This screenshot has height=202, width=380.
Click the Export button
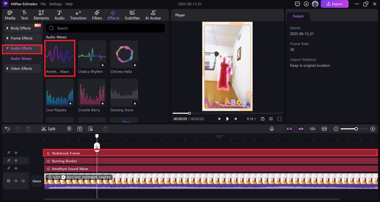click(x=334, y=4)
